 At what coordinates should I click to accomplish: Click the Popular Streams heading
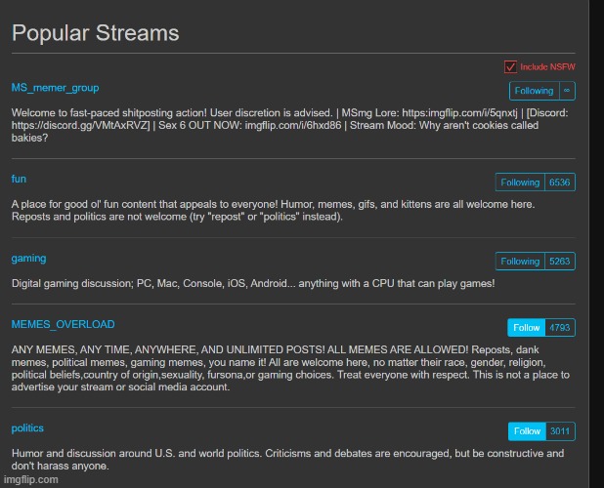tap(96, 33)
